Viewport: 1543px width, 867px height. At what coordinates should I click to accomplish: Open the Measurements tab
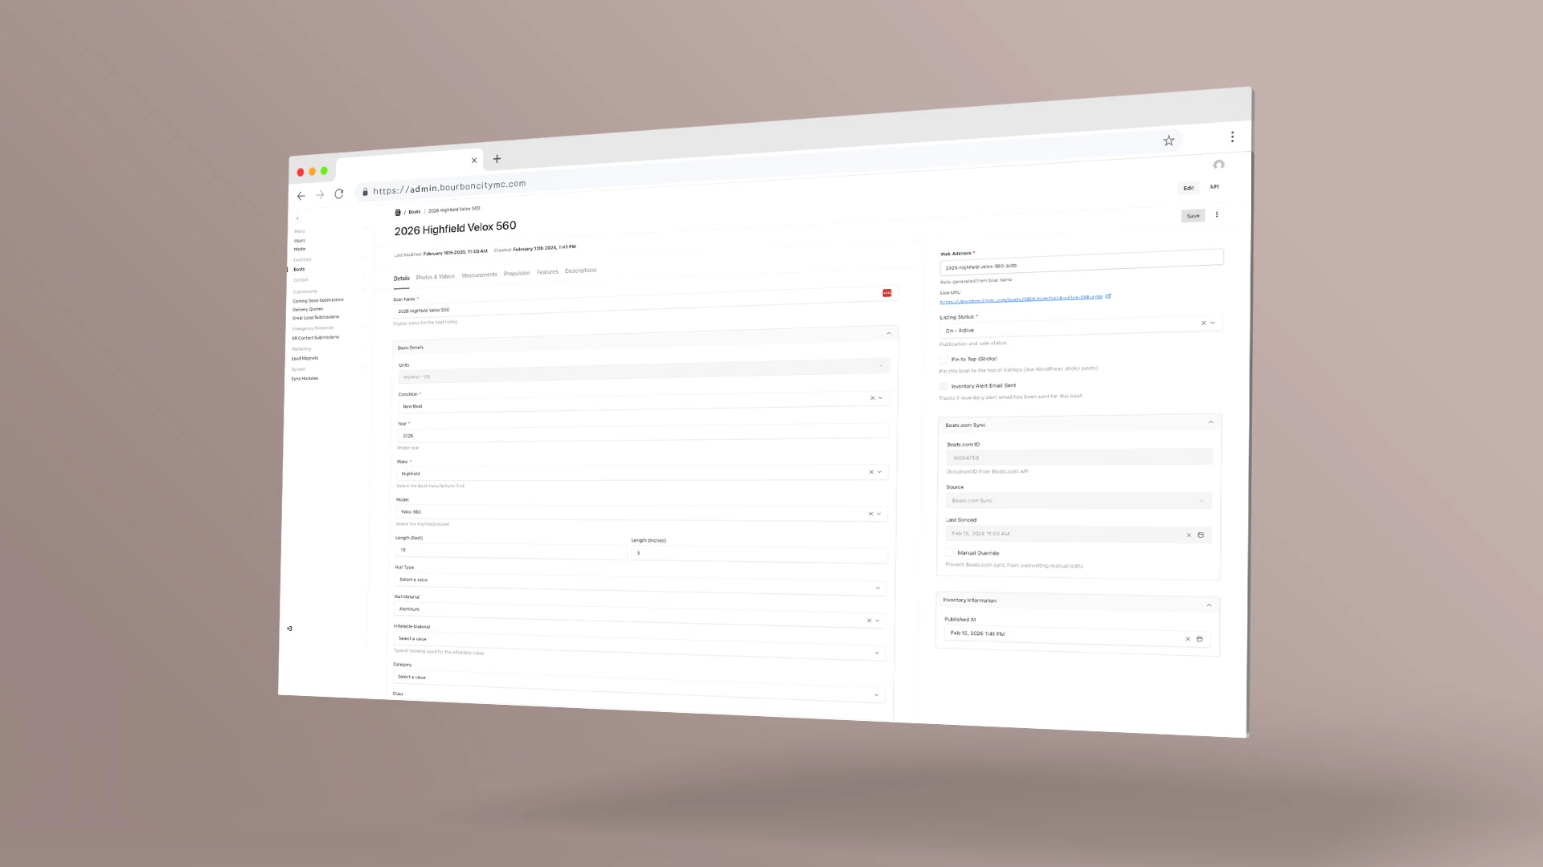click(x=479, y=275)
